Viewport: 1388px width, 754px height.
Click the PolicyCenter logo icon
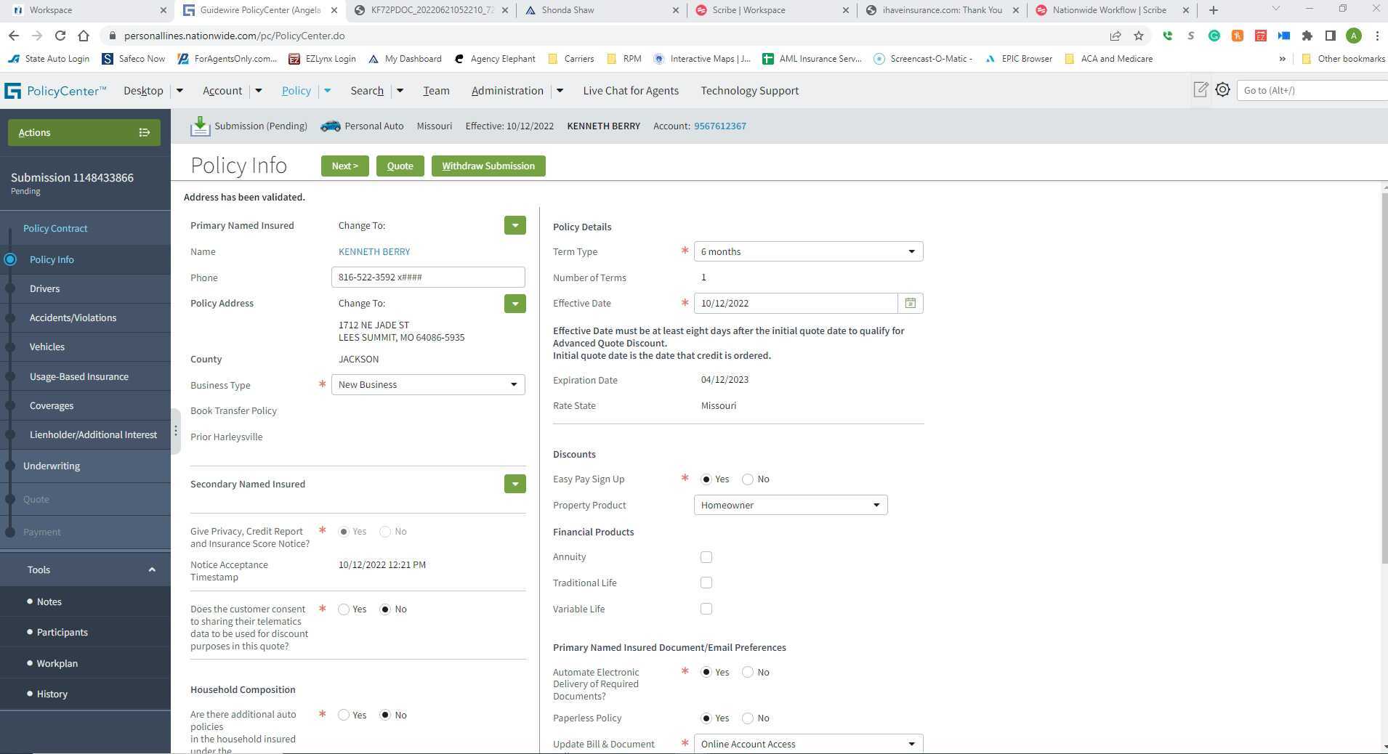tap(12, 91)
